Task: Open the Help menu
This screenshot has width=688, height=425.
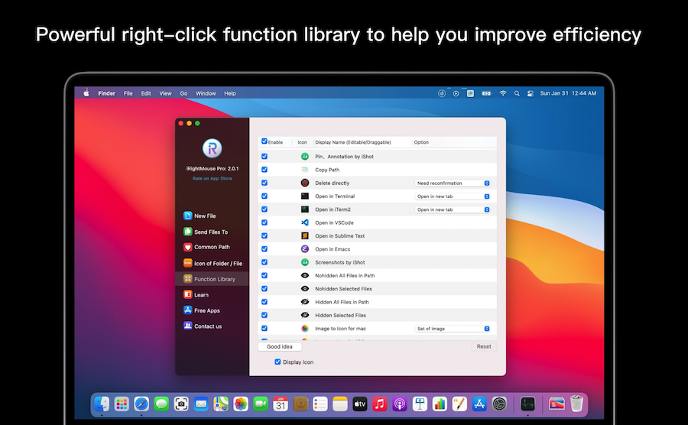Action: pos(230,93)
